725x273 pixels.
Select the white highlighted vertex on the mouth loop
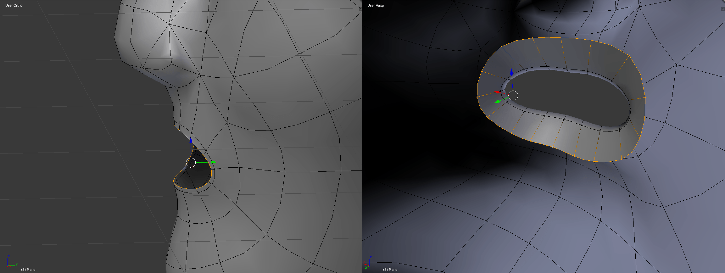[553, 147]
